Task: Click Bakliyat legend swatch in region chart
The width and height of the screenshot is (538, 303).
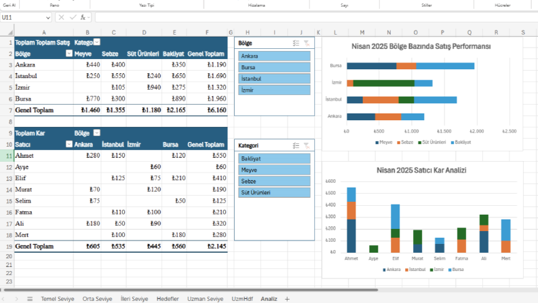Action: point(453,143)
